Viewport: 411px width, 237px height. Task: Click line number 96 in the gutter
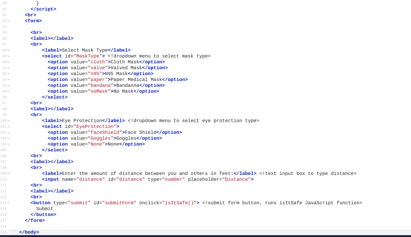tap(4, 97)
